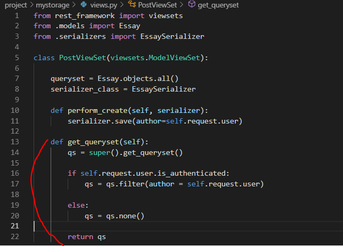Click the class symbol icon before PostViewSet
Screen dimensions: 343x246
pyautogui.click(x=132, y=4)
